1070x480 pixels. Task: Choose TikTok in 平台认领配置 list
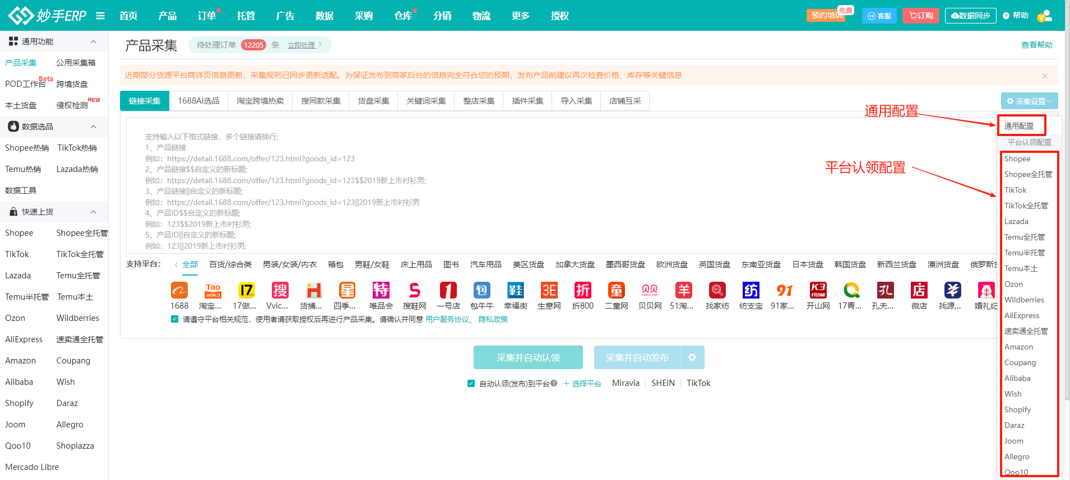tap(1016, 190)
